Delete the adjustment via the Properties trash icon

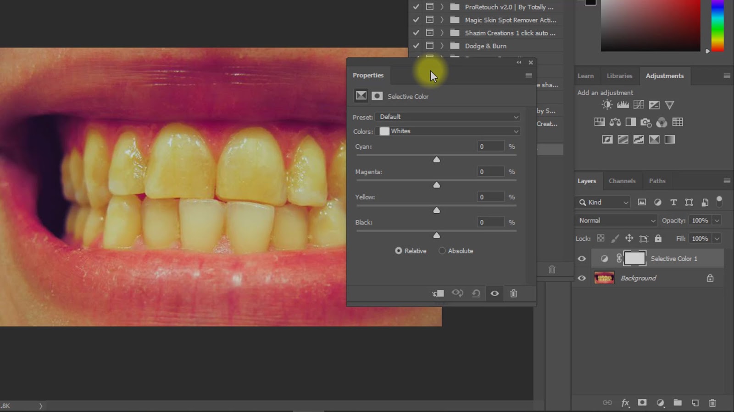pos(514,293)
